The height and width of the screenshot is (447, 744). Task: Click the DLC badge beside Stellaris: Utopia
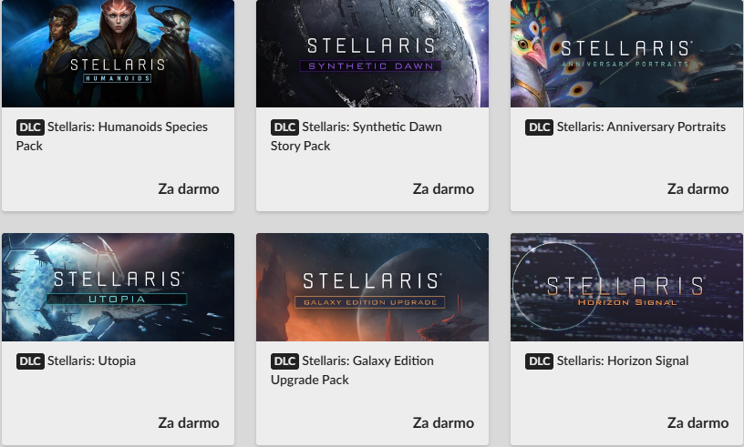30,361
